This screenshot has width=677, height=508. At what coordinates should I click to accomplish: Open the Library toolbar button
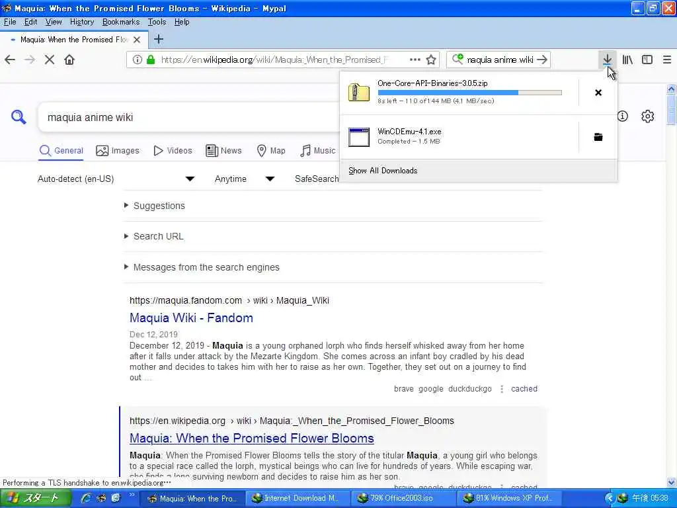click(627, 60)
